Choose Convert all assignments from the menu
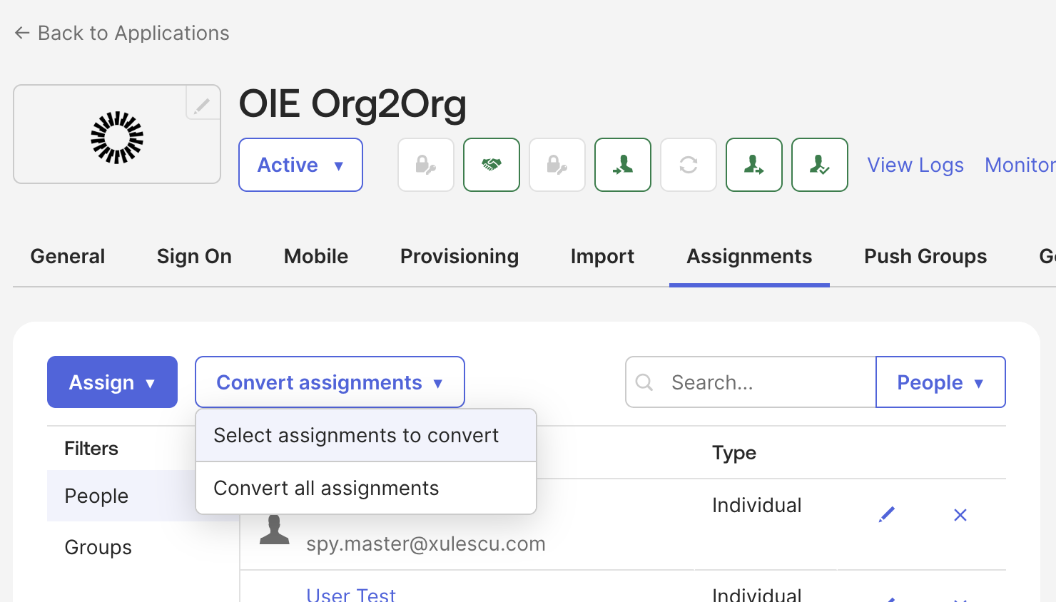 tap(325, 488)
